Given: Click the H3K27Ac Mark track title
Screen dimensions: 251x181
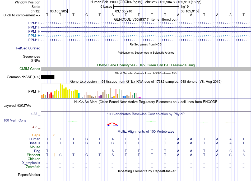Looking at the screenshot, I should [146, 102].
